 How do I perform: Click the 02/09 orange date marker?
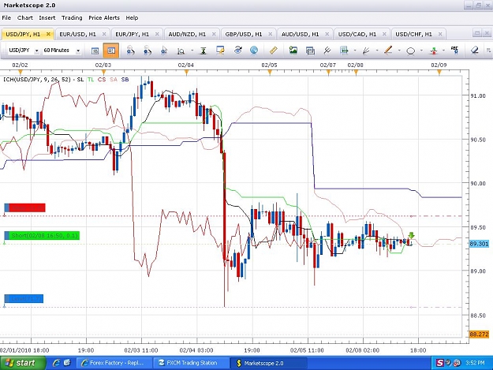[x=439, y=73]
